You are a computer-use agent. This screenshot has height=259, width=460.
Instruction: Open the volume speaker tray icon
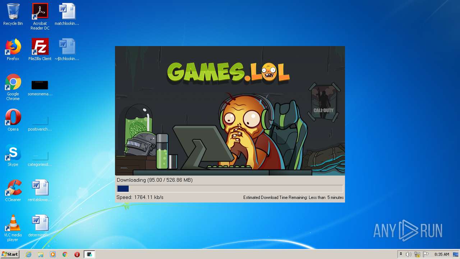(x=409, y=254)
